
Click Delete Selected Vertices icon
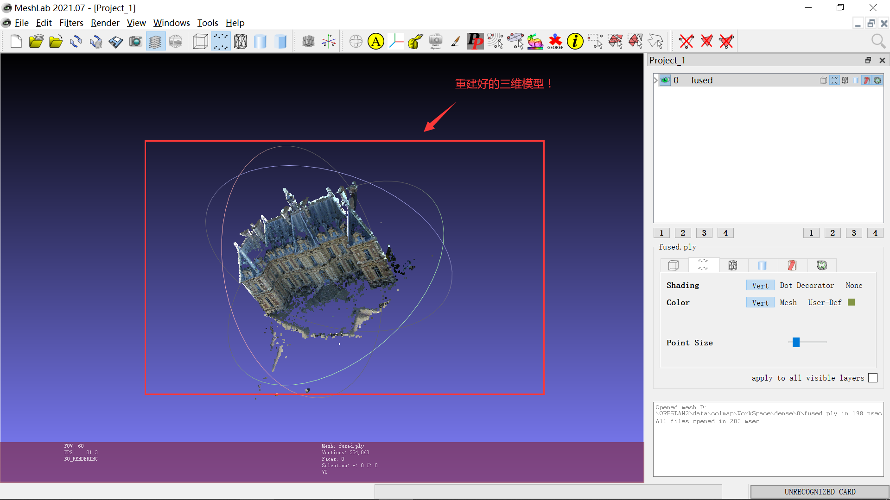point(686,42)
